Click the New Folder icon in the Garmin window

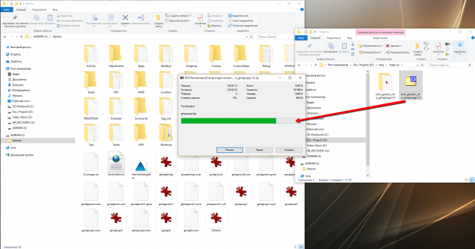[158, 18]
